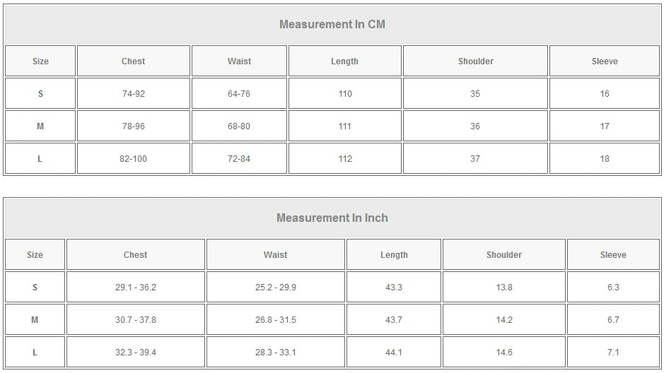Click the "Measurement In Inch" table title
The image size is (664, 373).
click(332, 218)
